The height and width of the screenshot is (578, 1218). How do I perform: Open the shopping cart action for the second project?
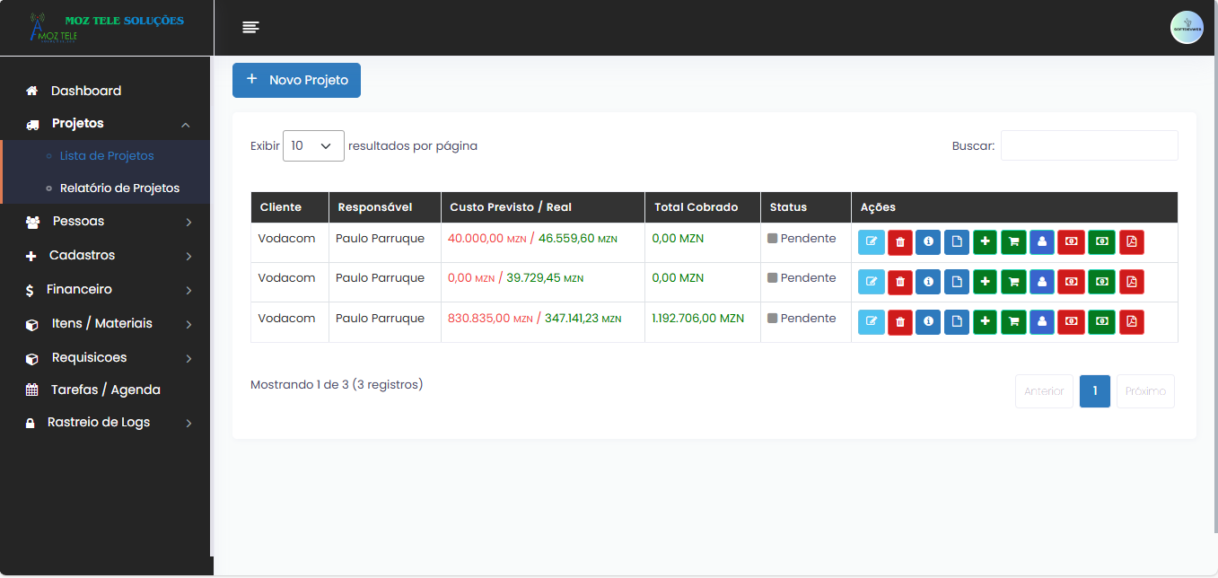[1013, 281]
